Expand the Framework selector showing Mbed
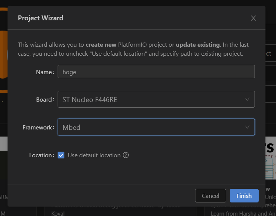276x216 pixels. pos(151,127)
